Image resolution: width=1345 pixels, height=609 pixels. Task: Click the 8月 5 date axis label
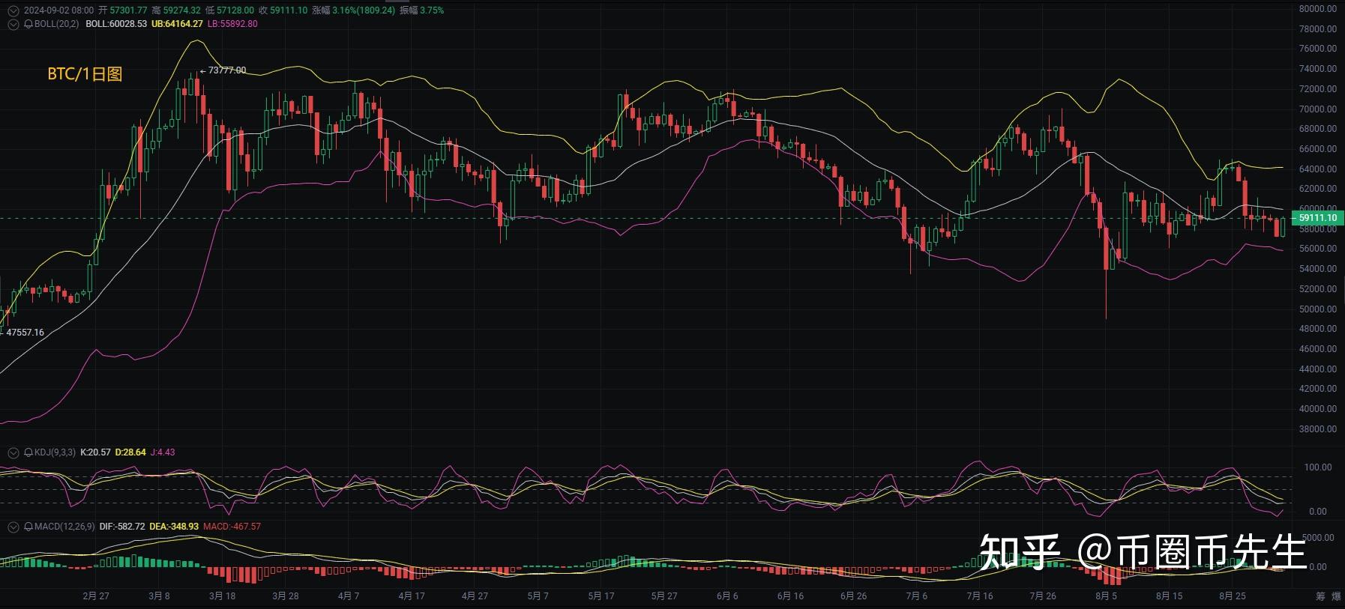point(1106,596)
